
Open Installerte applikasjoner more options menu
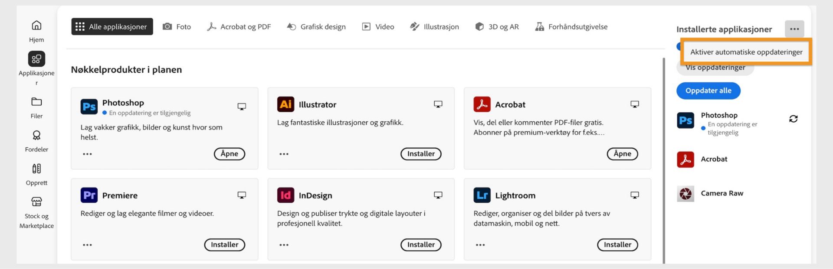click(x=794, y=29)
